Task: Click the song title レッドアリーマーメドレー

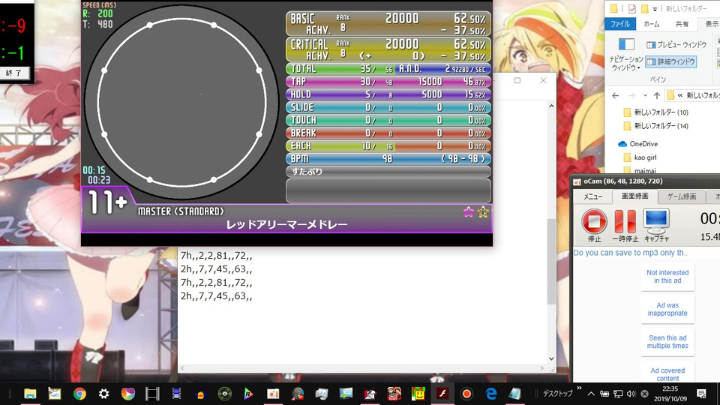Action: point(286,224)
